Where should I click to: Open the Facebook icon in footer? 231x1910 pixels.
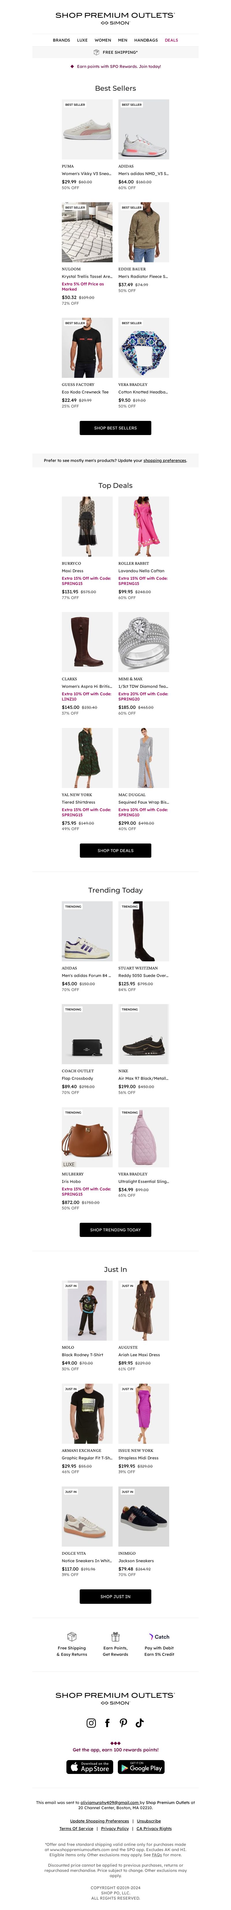click(x=107, y=1723)
